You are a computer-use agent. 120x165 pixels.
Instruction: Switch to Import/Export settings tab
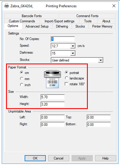(x=59, y=21)
